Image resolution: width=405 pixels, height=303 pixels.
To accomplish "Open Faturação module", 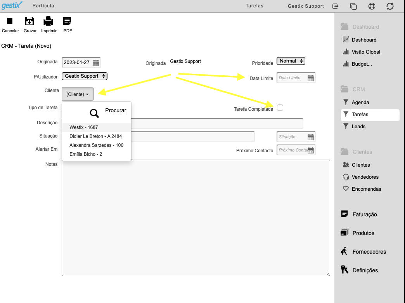I will tap(364, 214).
